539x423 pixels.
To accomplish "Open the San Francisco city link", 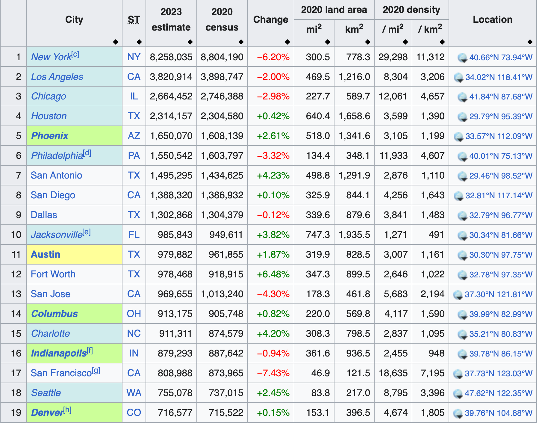I will click(61, 373).
